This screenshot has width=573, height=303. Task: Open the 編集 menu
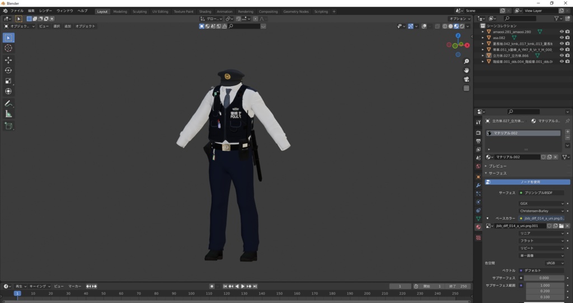click(x=31, y=11)
